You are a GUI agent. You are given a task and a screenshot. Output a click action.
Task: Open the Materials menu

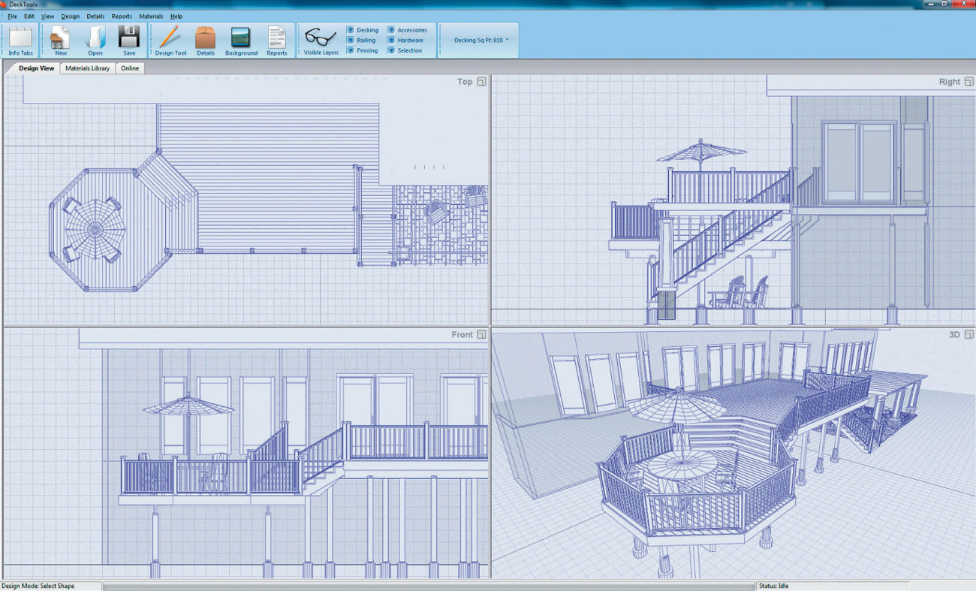151,16
